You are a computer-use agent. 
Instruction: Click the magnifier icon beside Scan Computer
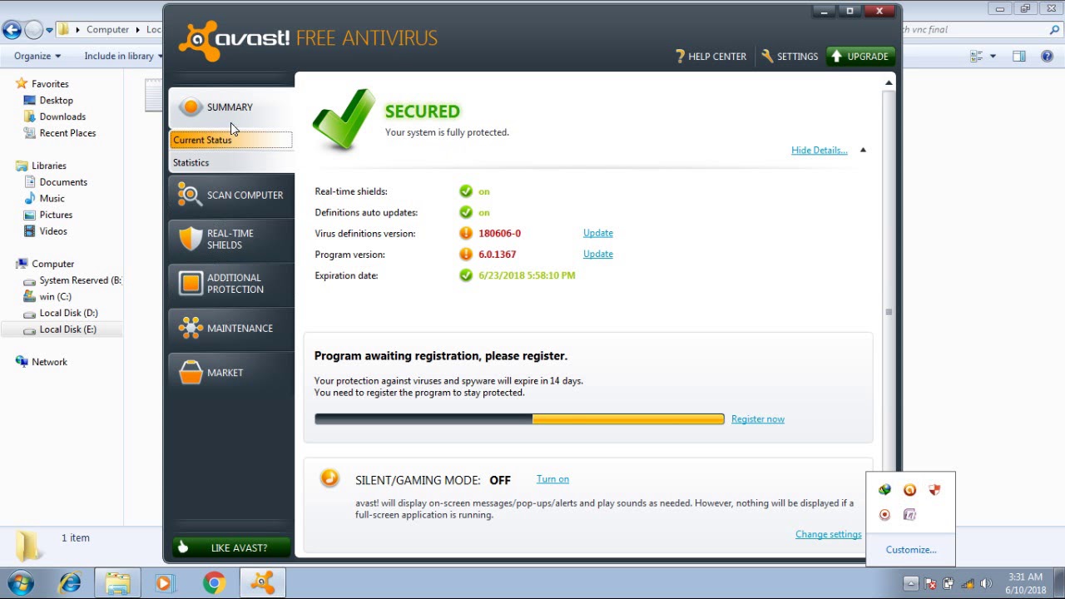coord(191,195)
